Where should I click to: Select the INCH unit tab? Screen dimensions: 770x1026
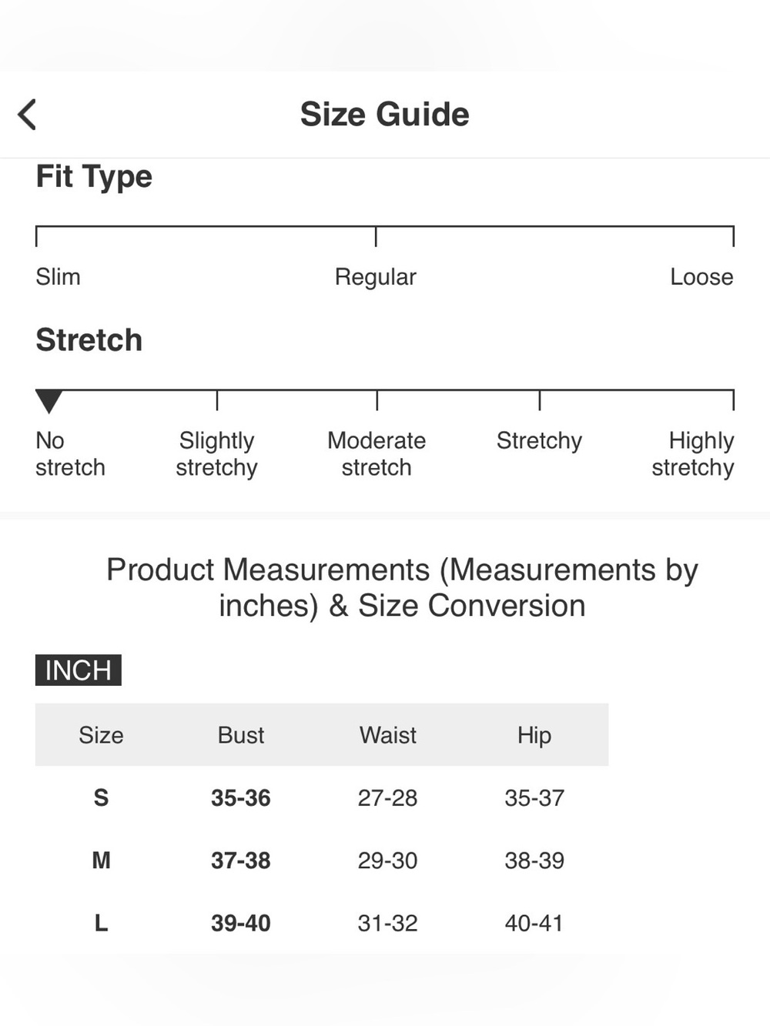[79, 670]
